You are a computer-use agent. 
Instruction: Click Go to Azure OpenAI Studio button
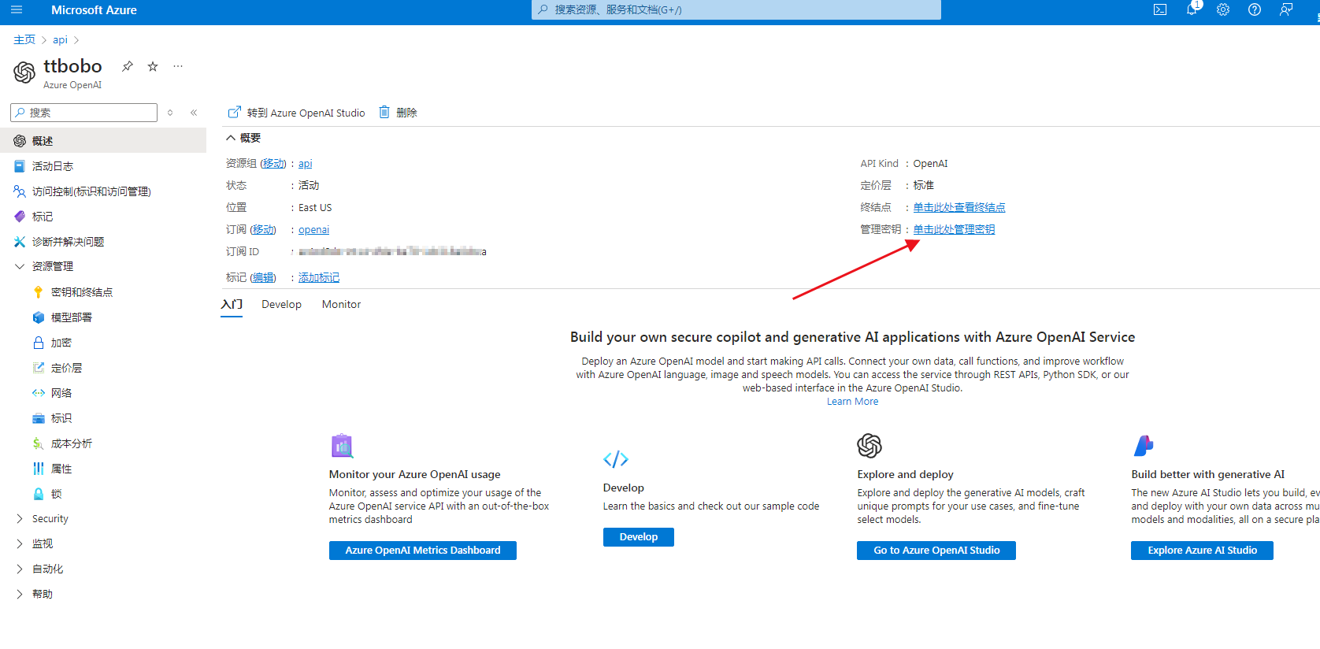936,551
